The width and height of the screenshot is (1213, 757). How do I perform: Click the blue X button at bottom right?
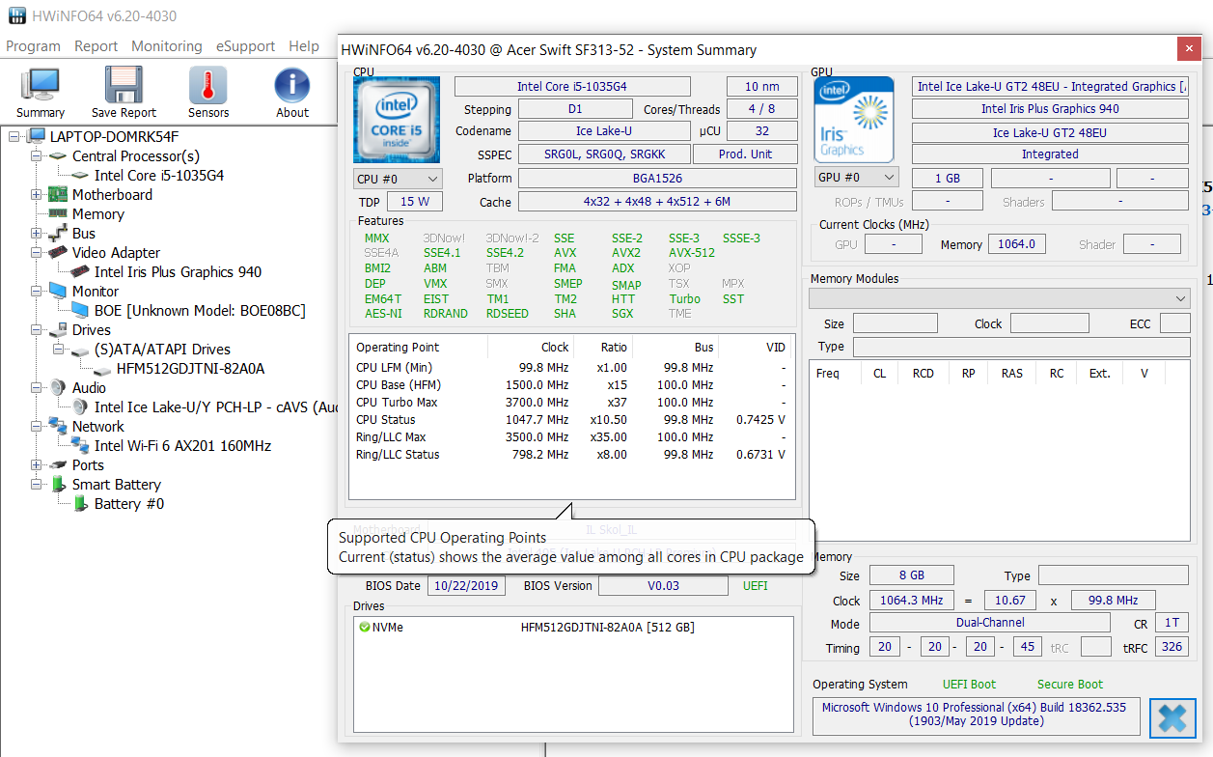[1172, 717]
